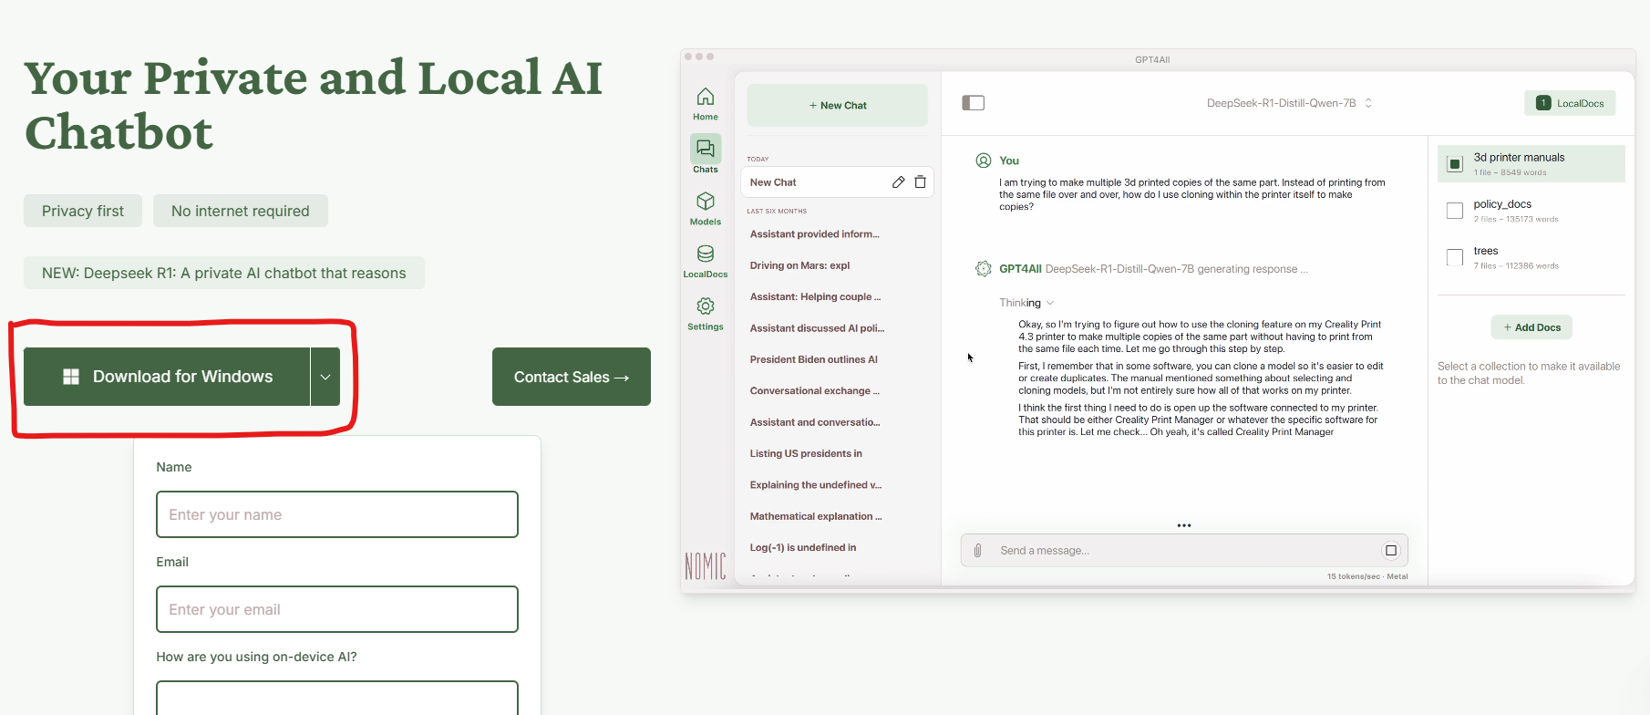Click the You user avatar icon

coord(984,161)
